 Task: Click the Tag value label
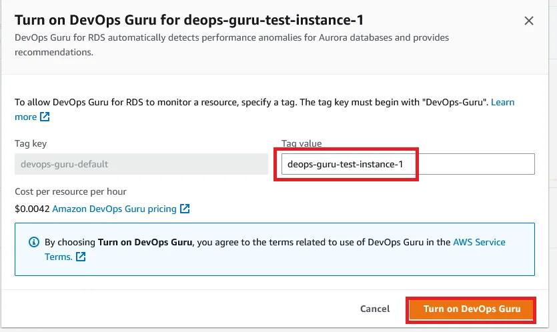tap(302, 143)
